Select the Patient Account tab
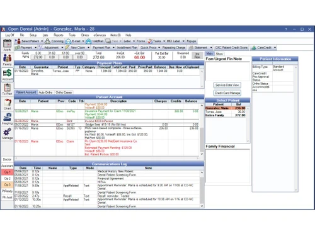Viewport: 315px width, 236px height. click(x=26, y=92)
